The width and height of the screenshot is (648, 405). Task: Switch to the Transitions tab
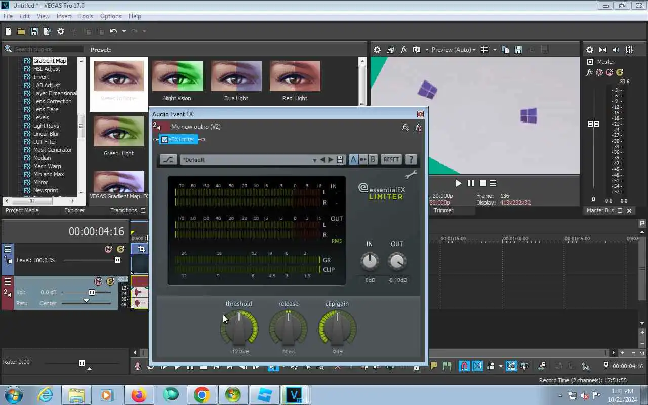click(124, 210)
